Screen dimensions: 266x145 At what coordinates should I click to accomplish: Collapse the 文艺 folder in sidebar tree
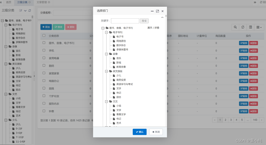pyautogui.click(x=6, y=94)
